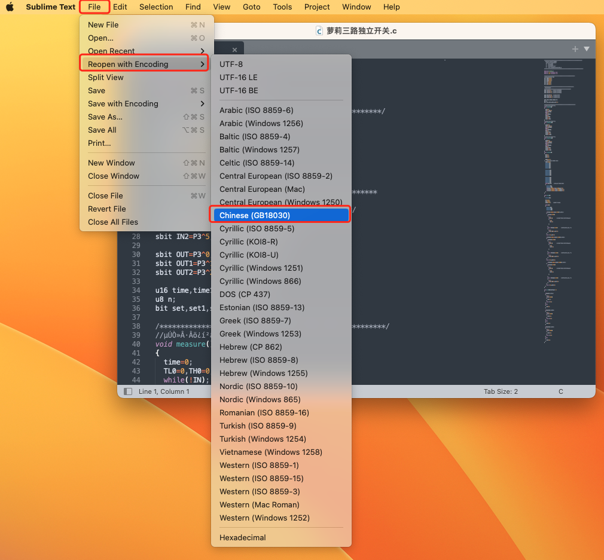Select Nordic (ISO 8859-10) encoding
The image size is (604, 560).
[x=281, y=387]
